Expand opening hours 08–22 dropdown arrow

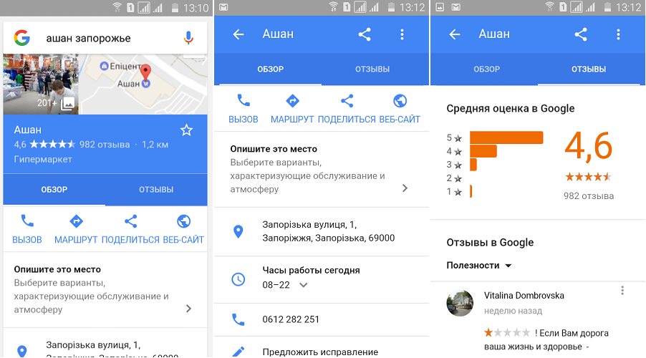click(303, 285)
